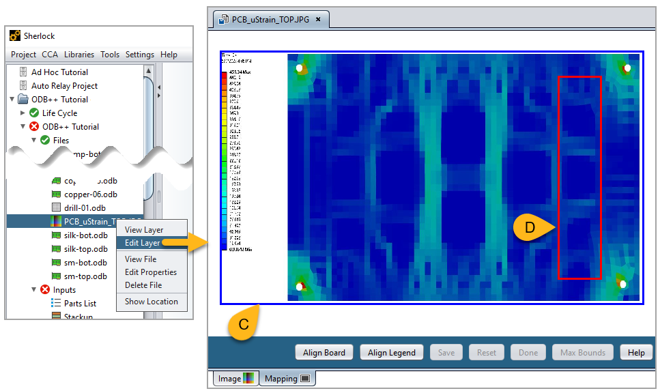Click the Ad Hoc Tutorial project icon
The height and width of the screenshot is (391, 660).
[x=23, y=72]
